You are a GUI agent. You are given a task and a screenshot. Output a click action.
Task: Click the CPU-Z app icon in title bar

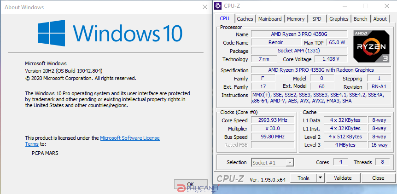218,6
